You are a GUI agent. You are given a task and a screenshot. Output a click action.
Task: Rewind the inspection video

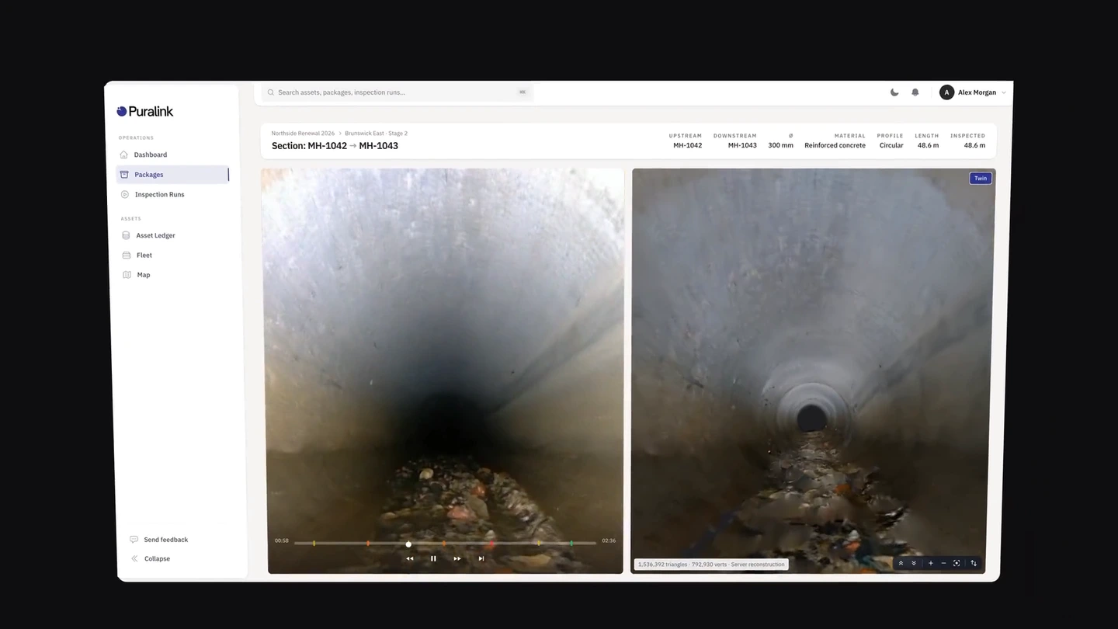point(410,558)
